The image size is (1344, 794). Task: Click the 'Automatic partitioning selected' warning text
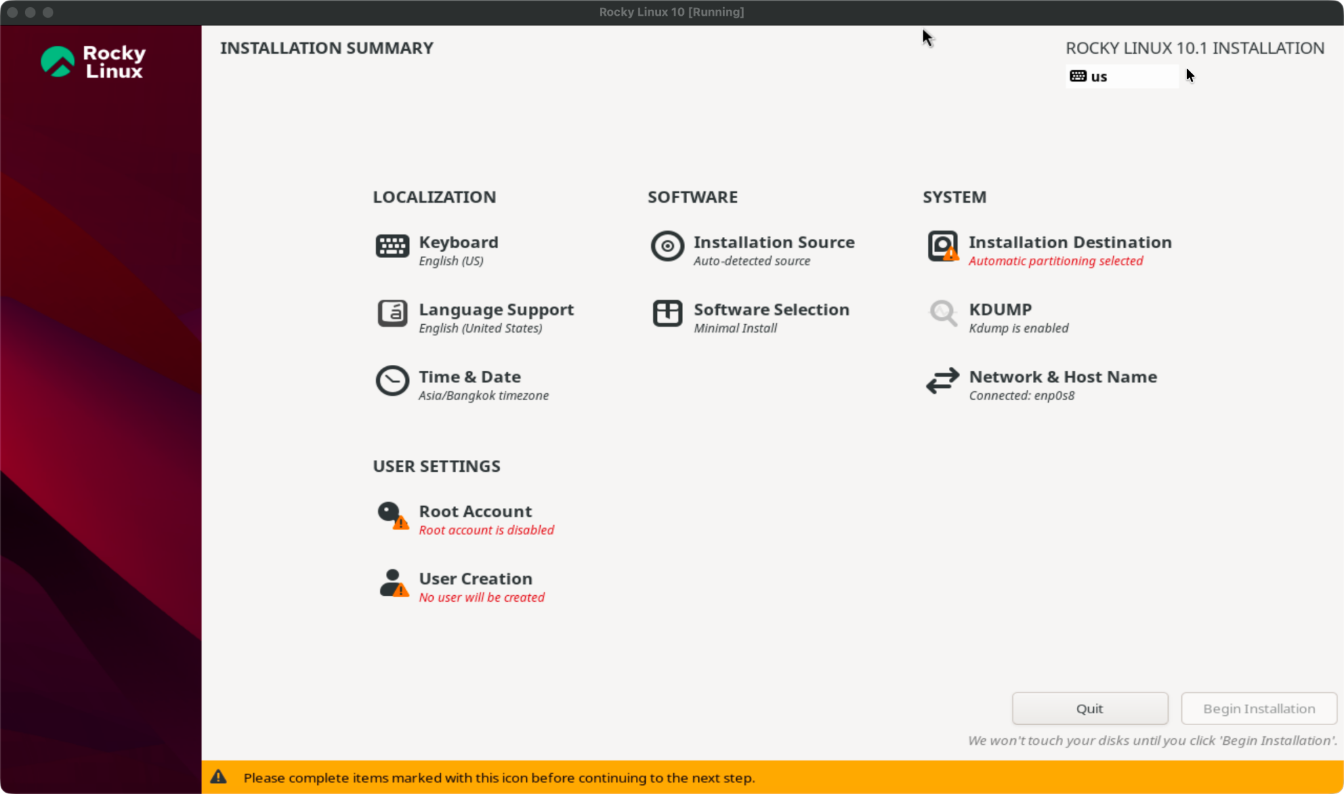1056,261
